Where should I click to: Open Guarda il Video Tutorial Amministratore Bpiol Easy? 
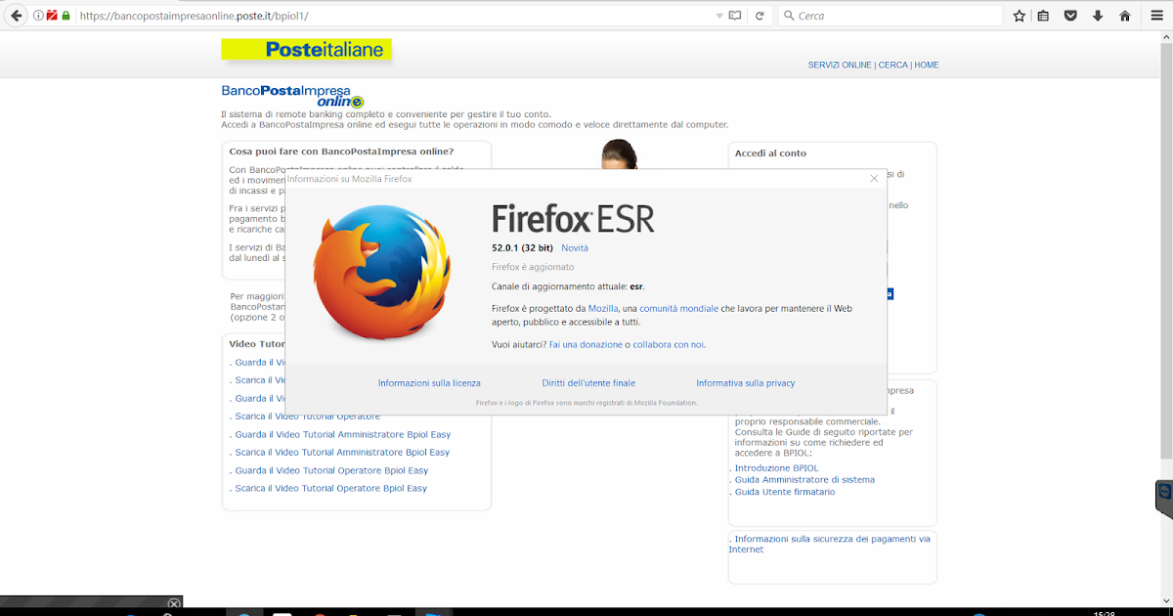[x=343, y=434]
